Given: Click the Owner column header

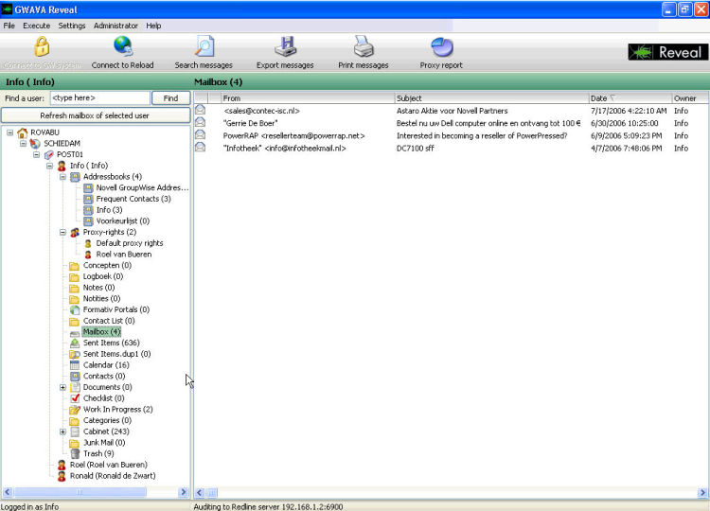Looking at the screenshot, I should [690, 98].
